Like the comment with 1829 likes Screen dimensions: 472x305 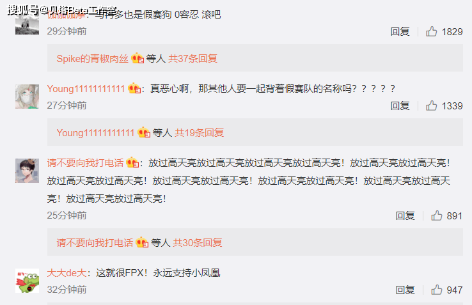tap(431, 31)
